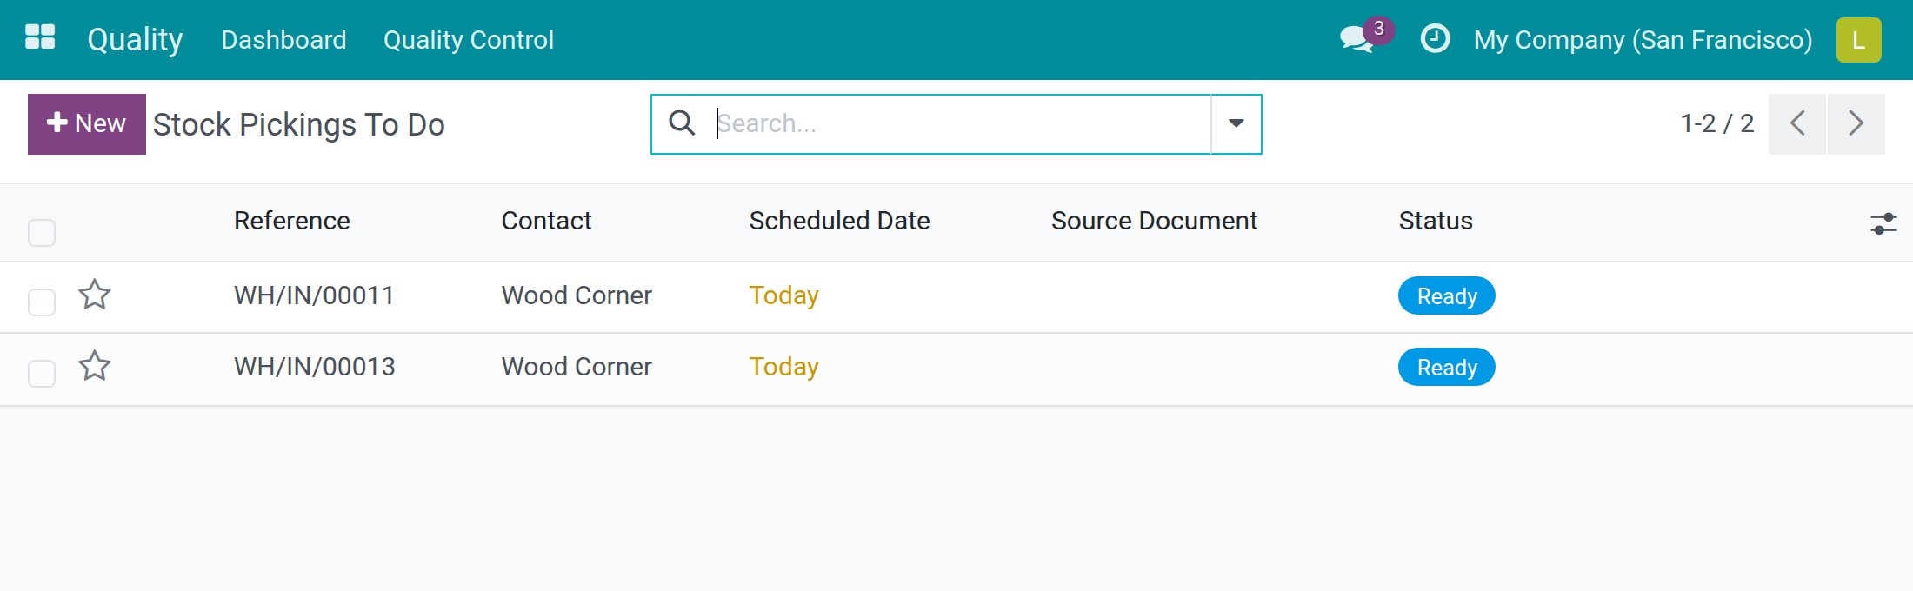The image size is (1913, 591).
Task: Check the WH/IN/00013 row checkbox
Action: point(42,374)
